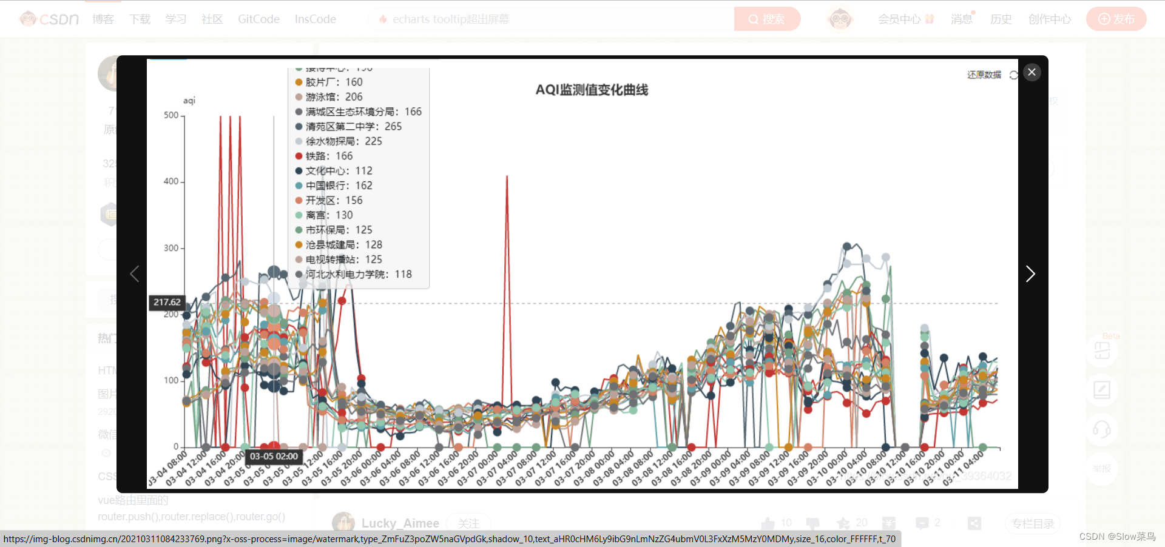Open 历史 browsing history
This screenshot has height=547, width=1165.
click(1001, 19)
